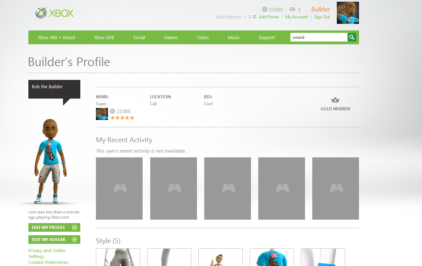The height and width of the screenshot is (266, 422).
Task: Click the Gold Member text in the header
Action: [229, 17]
